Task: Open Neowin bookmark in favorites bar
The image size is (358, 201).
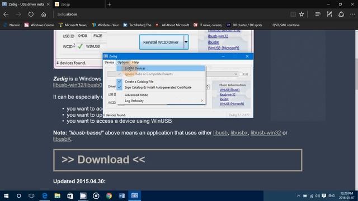Action: click(x=12, y=25)
